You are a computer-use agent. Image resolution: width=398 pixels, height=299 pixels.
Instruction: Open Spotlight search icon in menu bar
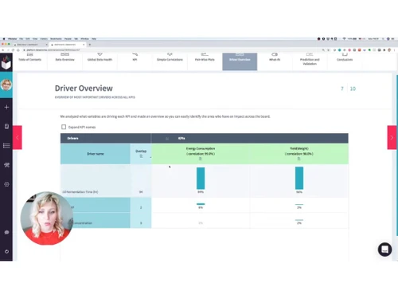coord(383,39)
